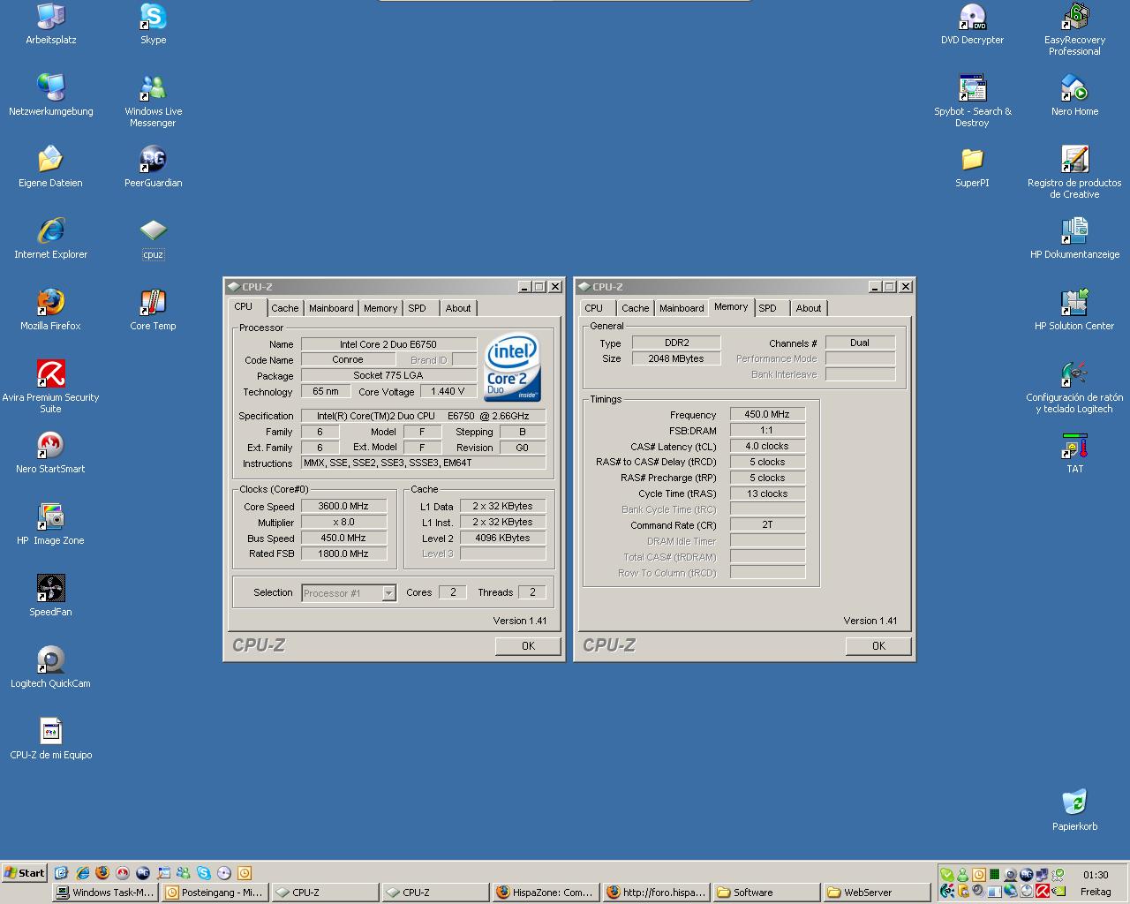This screenshot has height=904, width=1130.
Task: Click the Multiplier value x 8.0
Action: click(x=343, y=523)
